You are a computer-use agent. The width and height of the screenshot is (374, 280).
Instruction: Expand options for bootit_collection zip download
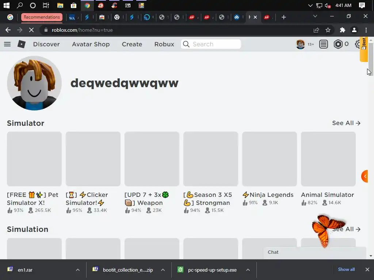pos(163,270)
